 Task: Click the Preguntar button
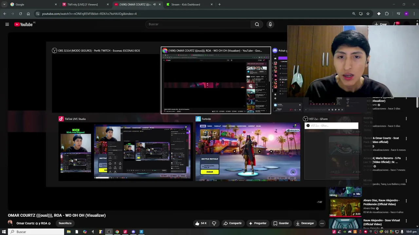257,223
